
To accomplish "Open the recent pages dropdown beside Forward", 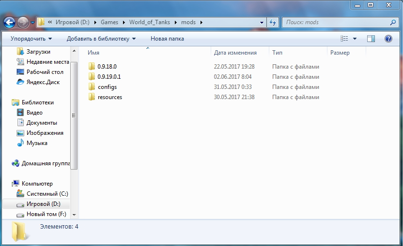I will pyautogui.click(x=32, y=23).
